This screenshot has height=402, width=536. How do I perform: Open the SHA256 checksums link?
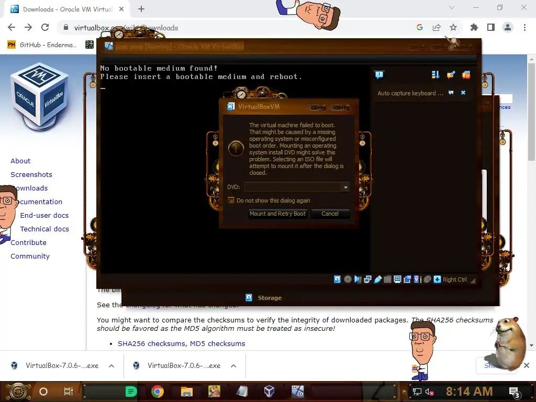(151, 343)
